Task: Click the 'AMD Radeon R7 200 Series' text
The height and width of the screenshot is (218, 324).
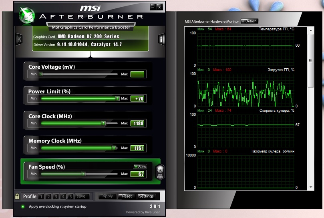Action: tap(89, 36)
